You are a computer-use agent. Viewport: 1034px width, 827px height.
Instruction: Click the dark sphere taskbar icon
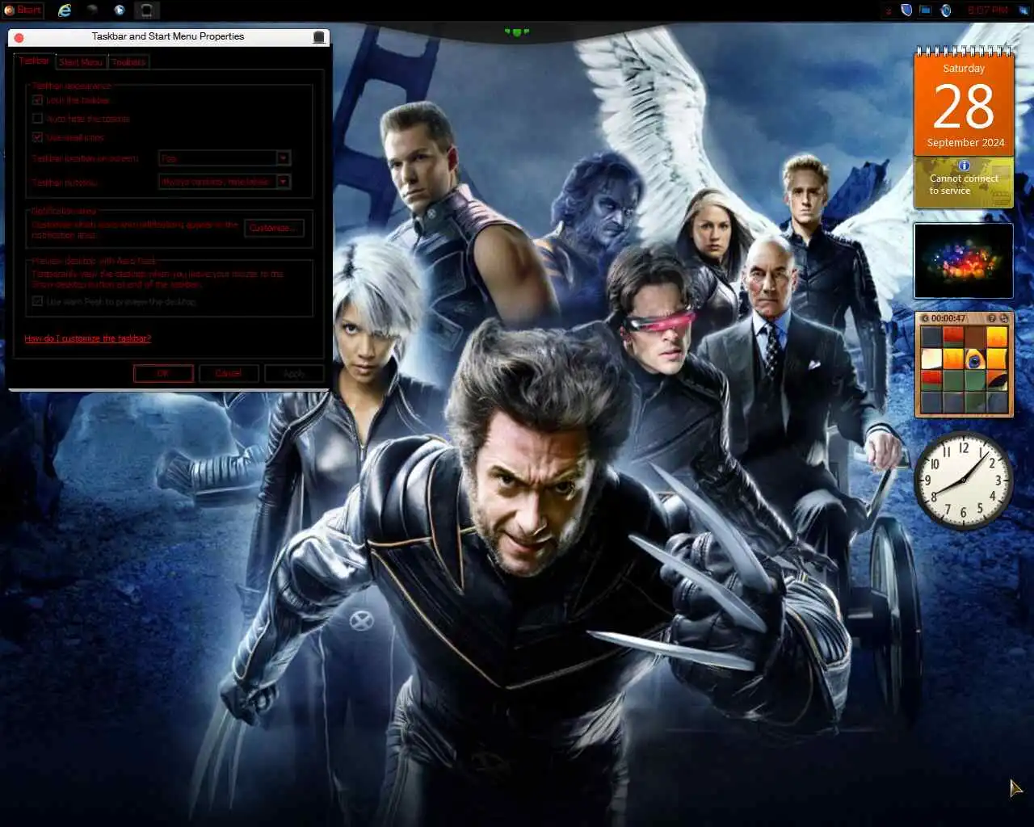coord(92,10)
